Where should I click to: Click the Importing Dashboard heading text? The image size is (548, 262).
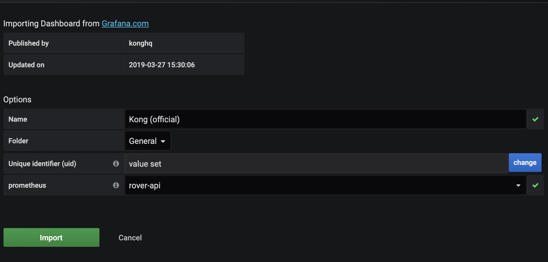pos(51,23)
